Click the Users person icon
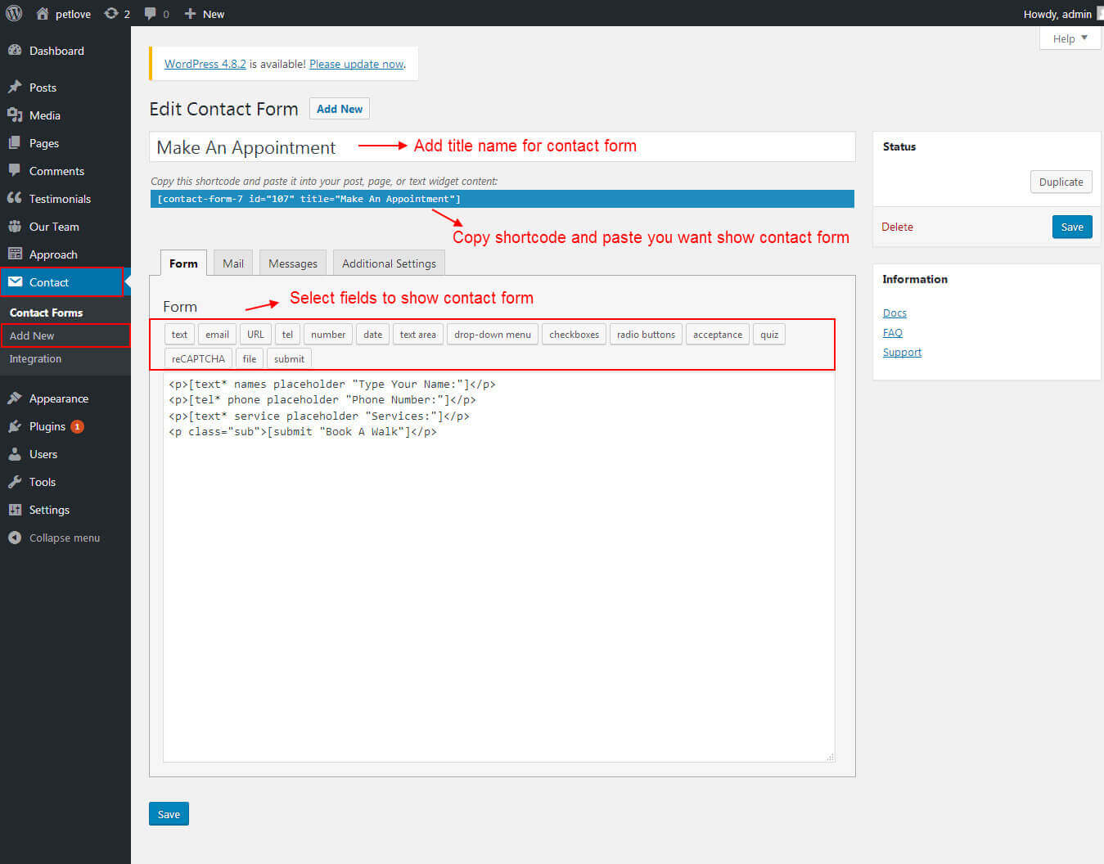Screen dimensions: 1104x864 tap(15, 453)
